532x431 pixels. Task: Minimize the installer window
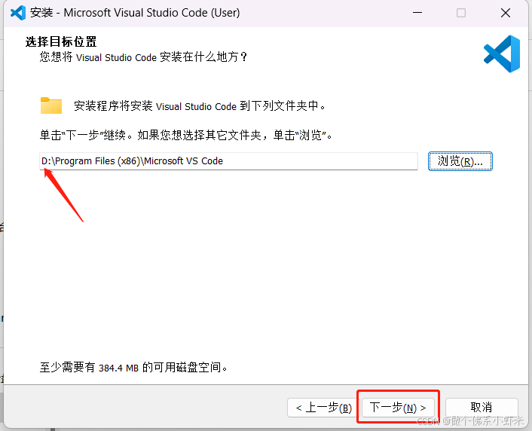click(417, 13)
